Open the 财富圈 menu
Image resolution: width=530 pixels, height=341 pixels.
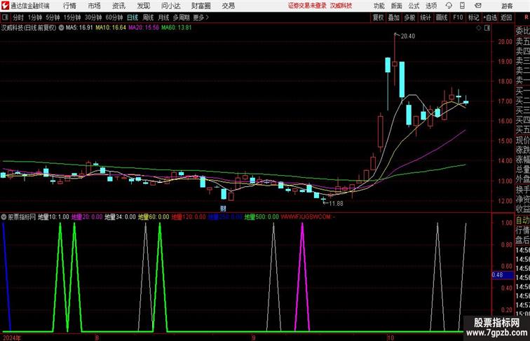(x=201, y=6)
